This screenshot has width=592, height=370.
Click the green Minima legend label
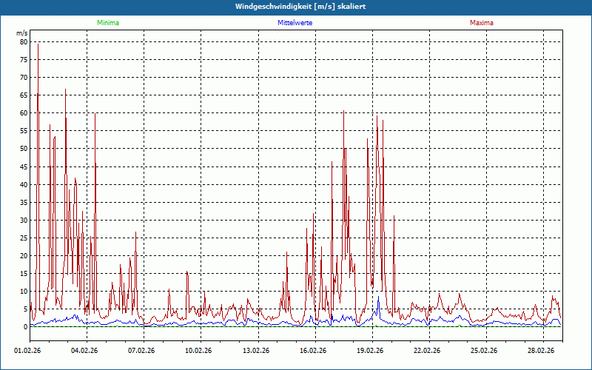point(107,23)
